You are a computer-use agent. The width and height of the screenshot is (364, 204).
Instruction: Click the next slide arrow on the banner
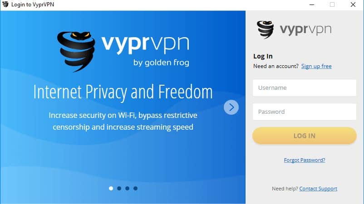pos(231,107)
